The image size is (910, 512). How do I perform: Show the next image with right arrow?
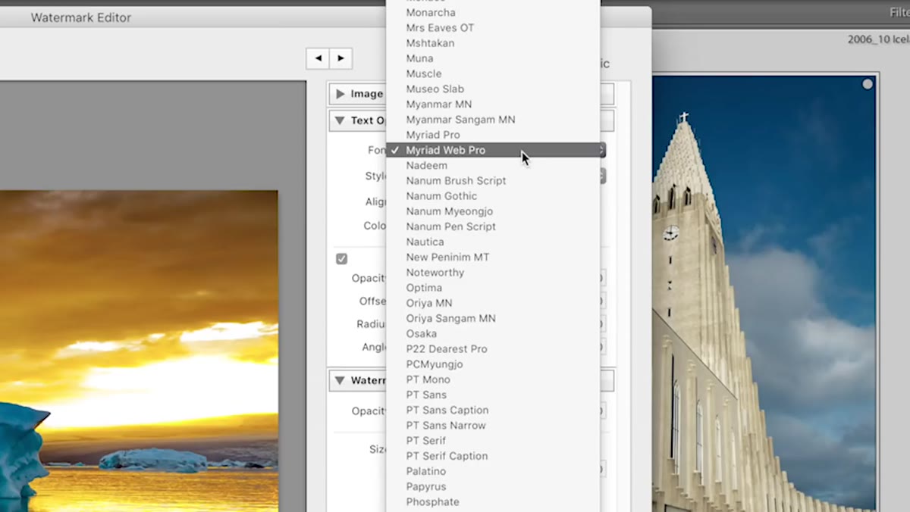340,58
